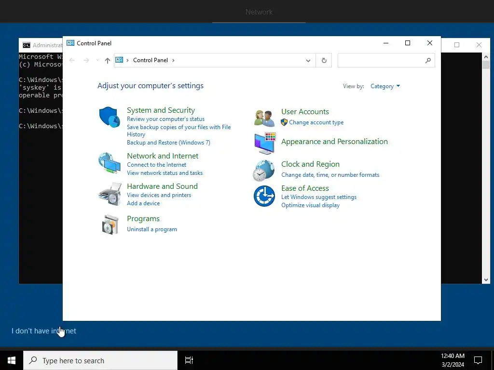
Task: Open Backup and Restore (Windows 7)
Action: [x=168, y=143]
